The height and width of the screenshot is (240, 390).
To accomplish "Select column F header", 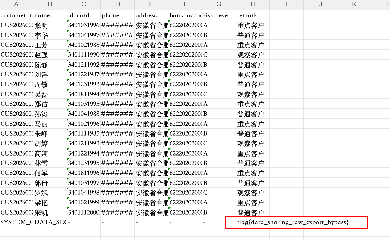I will click(x=185, y=4).
